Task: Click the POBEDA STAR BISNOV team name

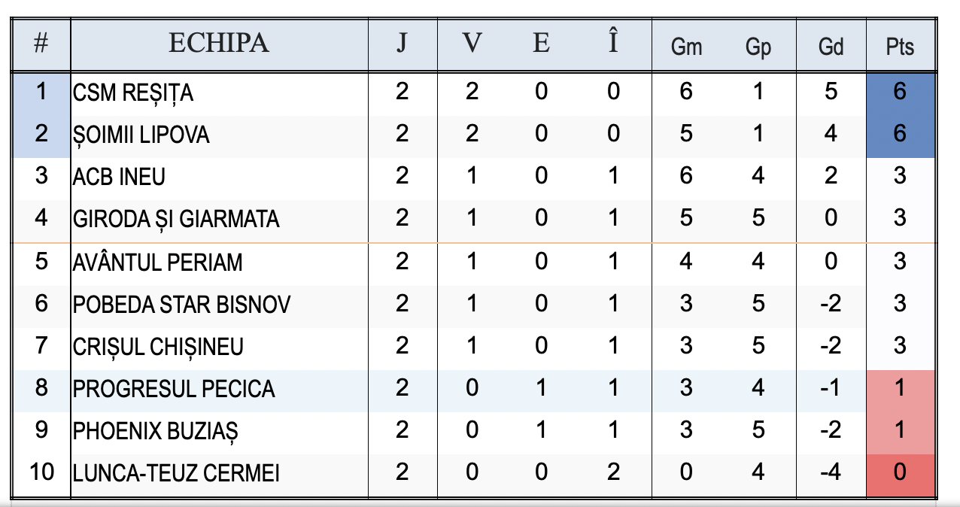Action: click(181, 305)
